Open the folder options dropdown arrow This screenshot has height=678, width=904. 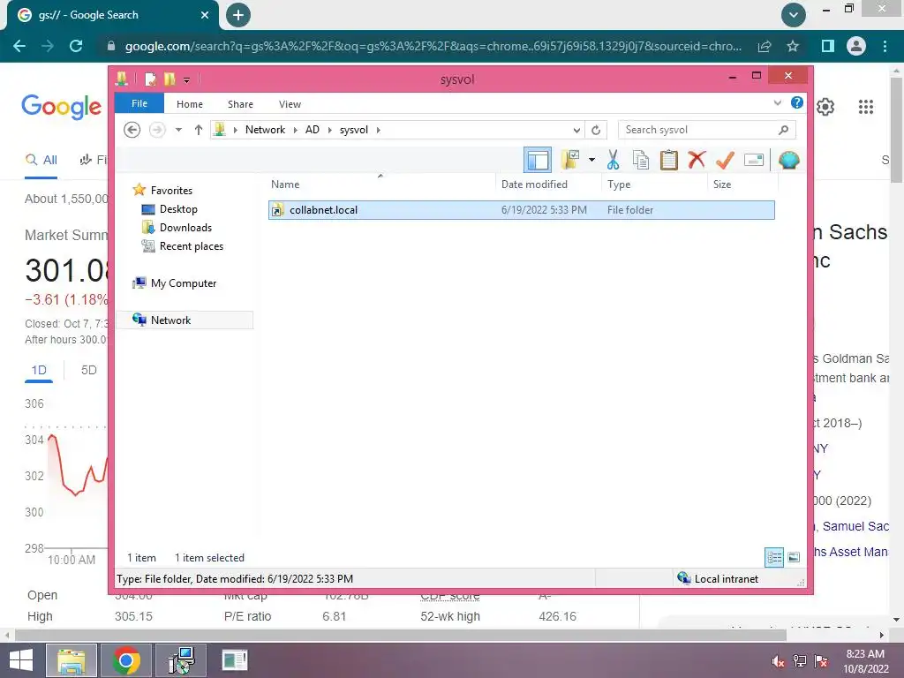pos(591,160)
